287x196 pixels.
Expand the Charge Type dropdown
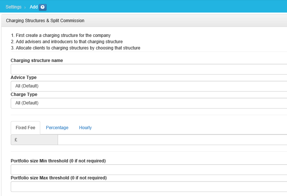click(148, 103)
